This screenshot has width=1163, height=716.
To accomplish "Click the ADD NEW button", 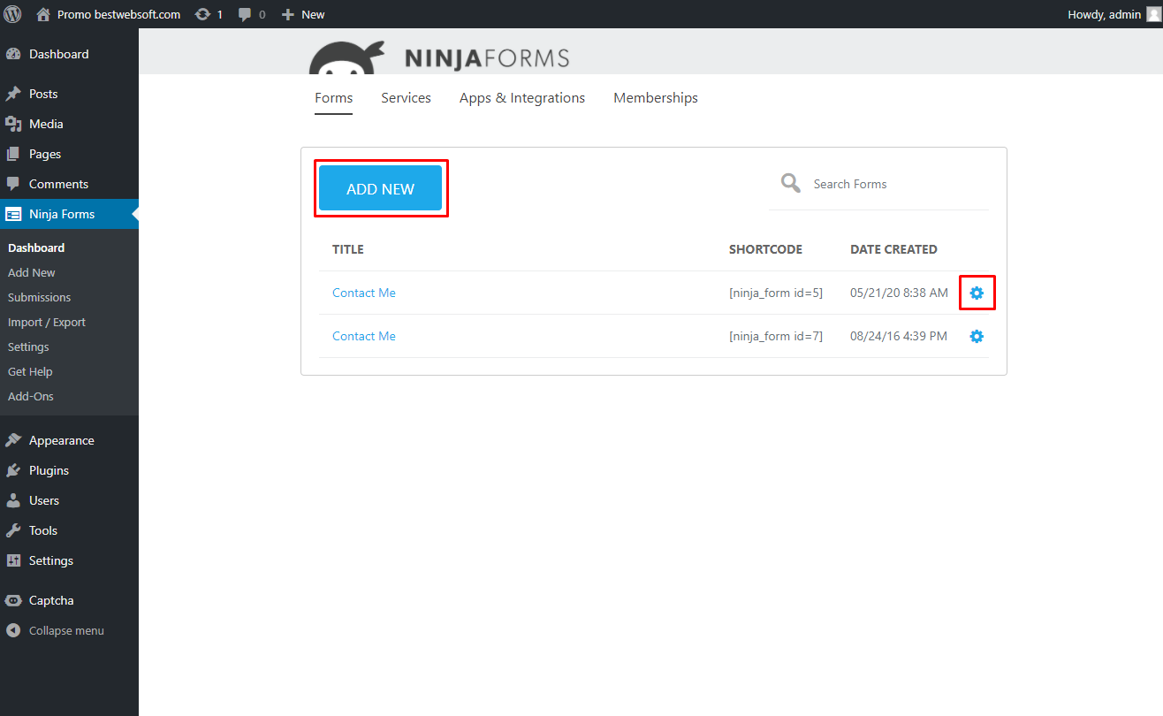I will pyautogui.click(x=380, y=188).
